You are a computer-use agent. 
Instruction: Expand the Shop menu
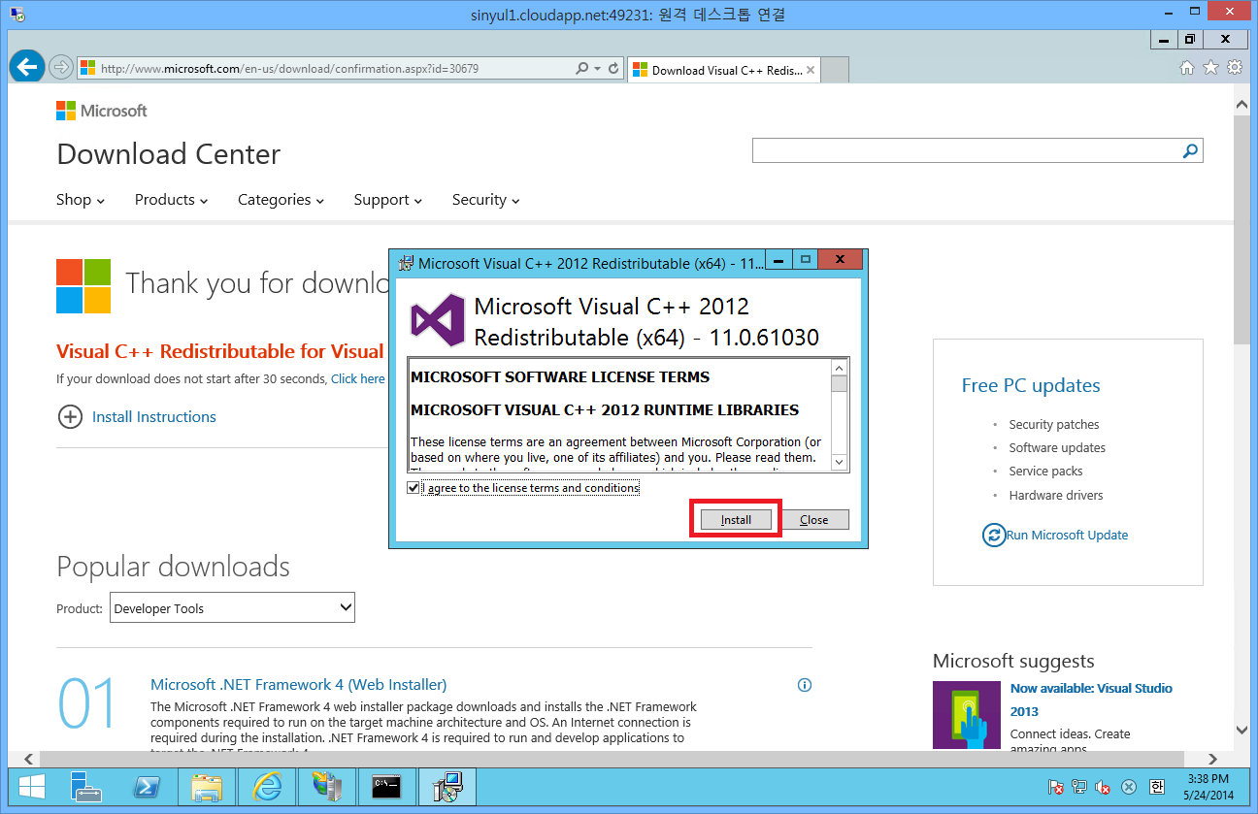click(x=81, y=200)
